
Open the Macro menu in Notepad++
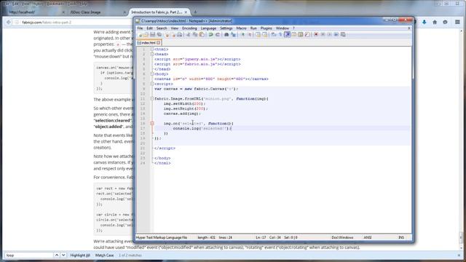tap(241, 28)
